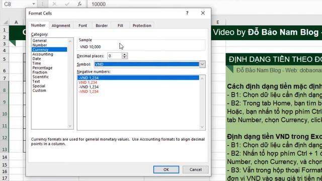Select red -VND 1,234 negative format
322x181 pixels.
[x=138, y=92]
